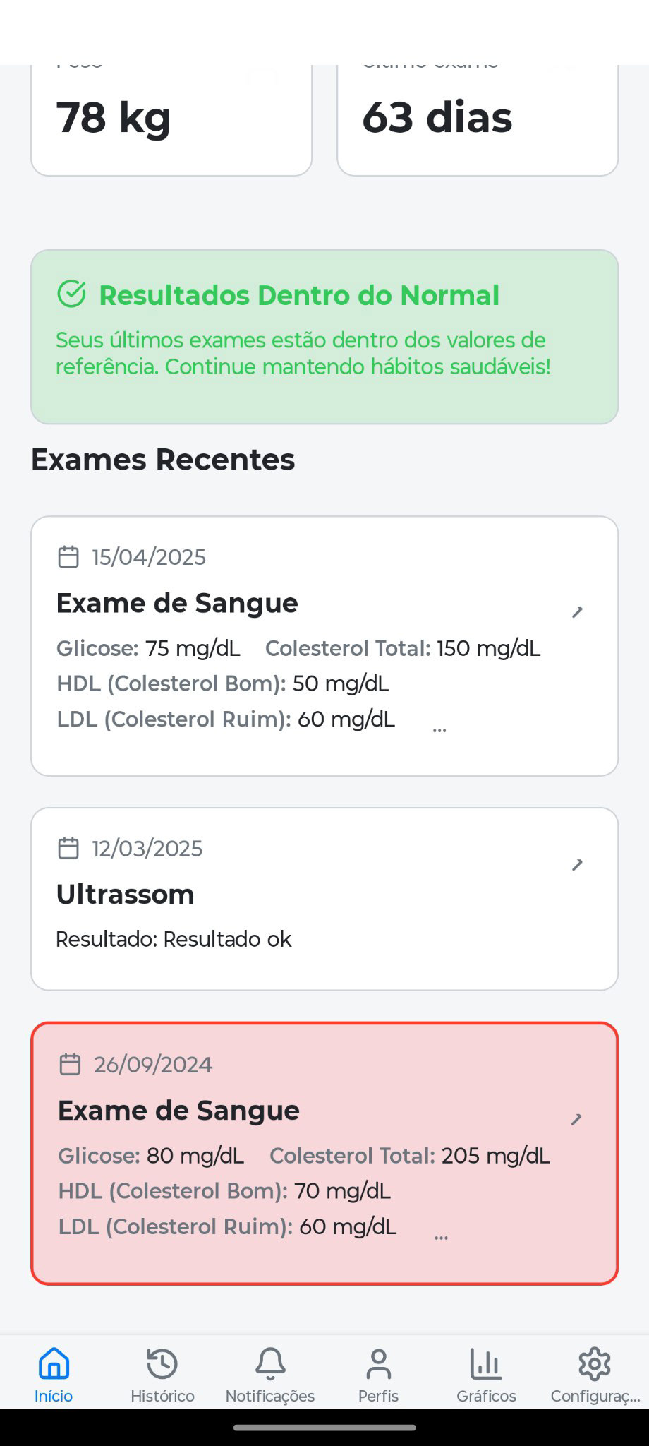Expand the ellipsis in the 26/09/2024 exam
649x1446 pixels.
441,1237
